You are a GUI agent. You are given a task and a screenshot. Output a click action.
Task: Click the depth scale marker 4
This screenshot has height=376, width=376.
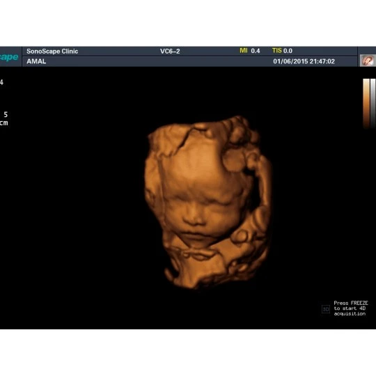1,82
